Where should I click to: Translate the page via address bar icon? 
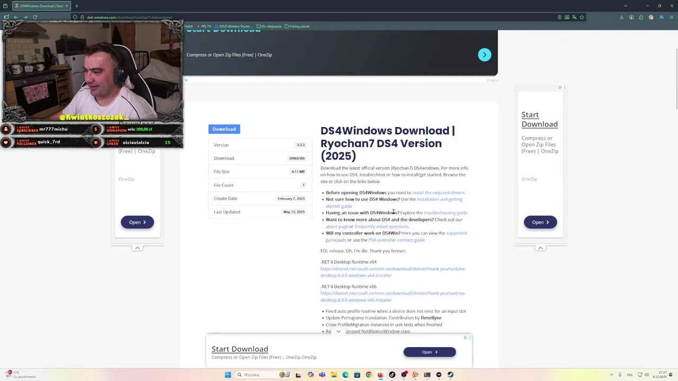[x=574, y=17]
